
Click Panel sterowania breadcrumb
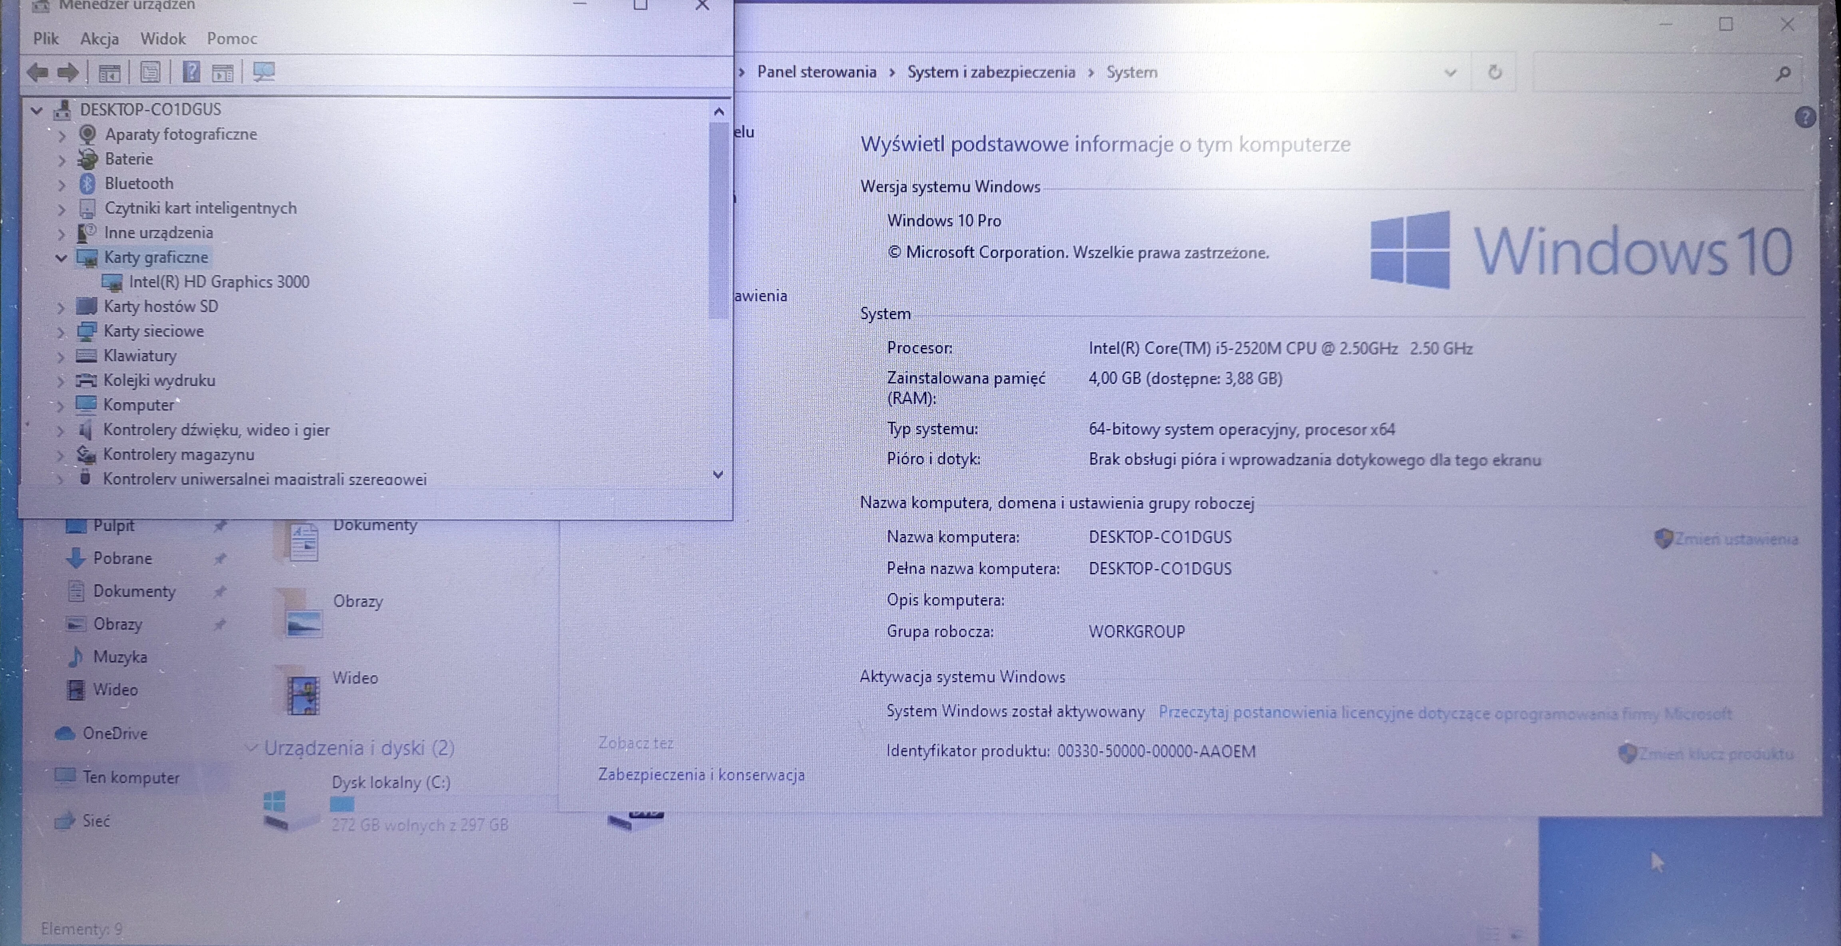816,72
